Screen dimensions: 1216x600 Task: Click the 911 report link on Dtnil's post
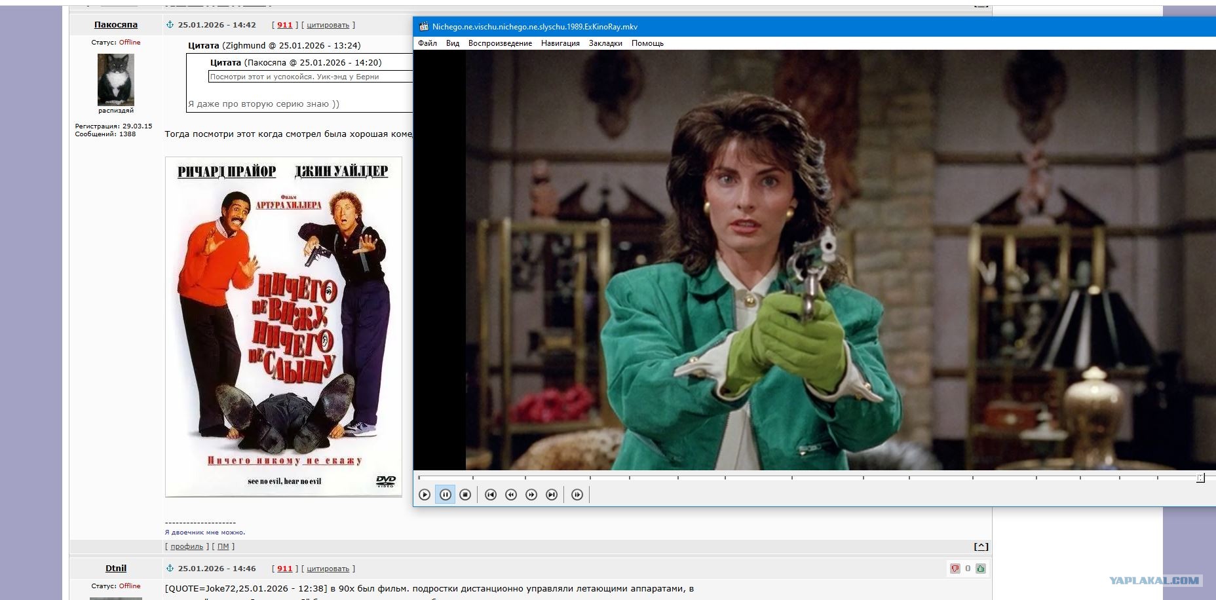[285, 569]
